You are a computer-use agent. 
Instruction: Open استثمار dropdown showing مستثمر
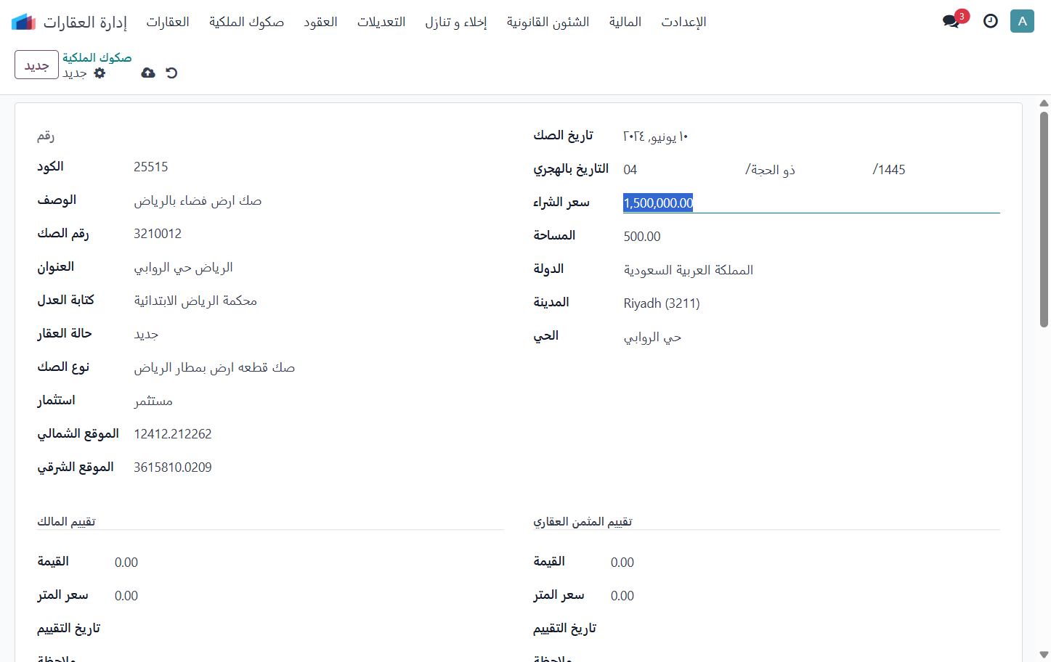pyautogui.click(x=318, y=401)
